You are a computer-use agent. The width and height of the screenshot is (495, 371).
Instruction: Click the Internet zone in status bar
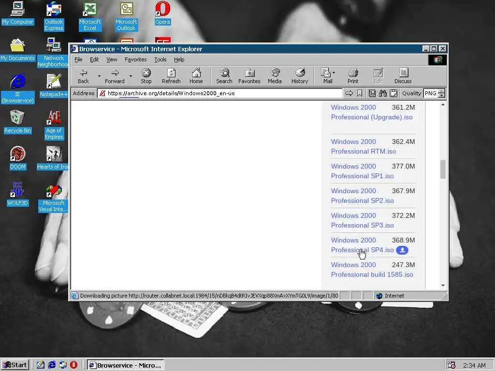[x=394, y=296]
